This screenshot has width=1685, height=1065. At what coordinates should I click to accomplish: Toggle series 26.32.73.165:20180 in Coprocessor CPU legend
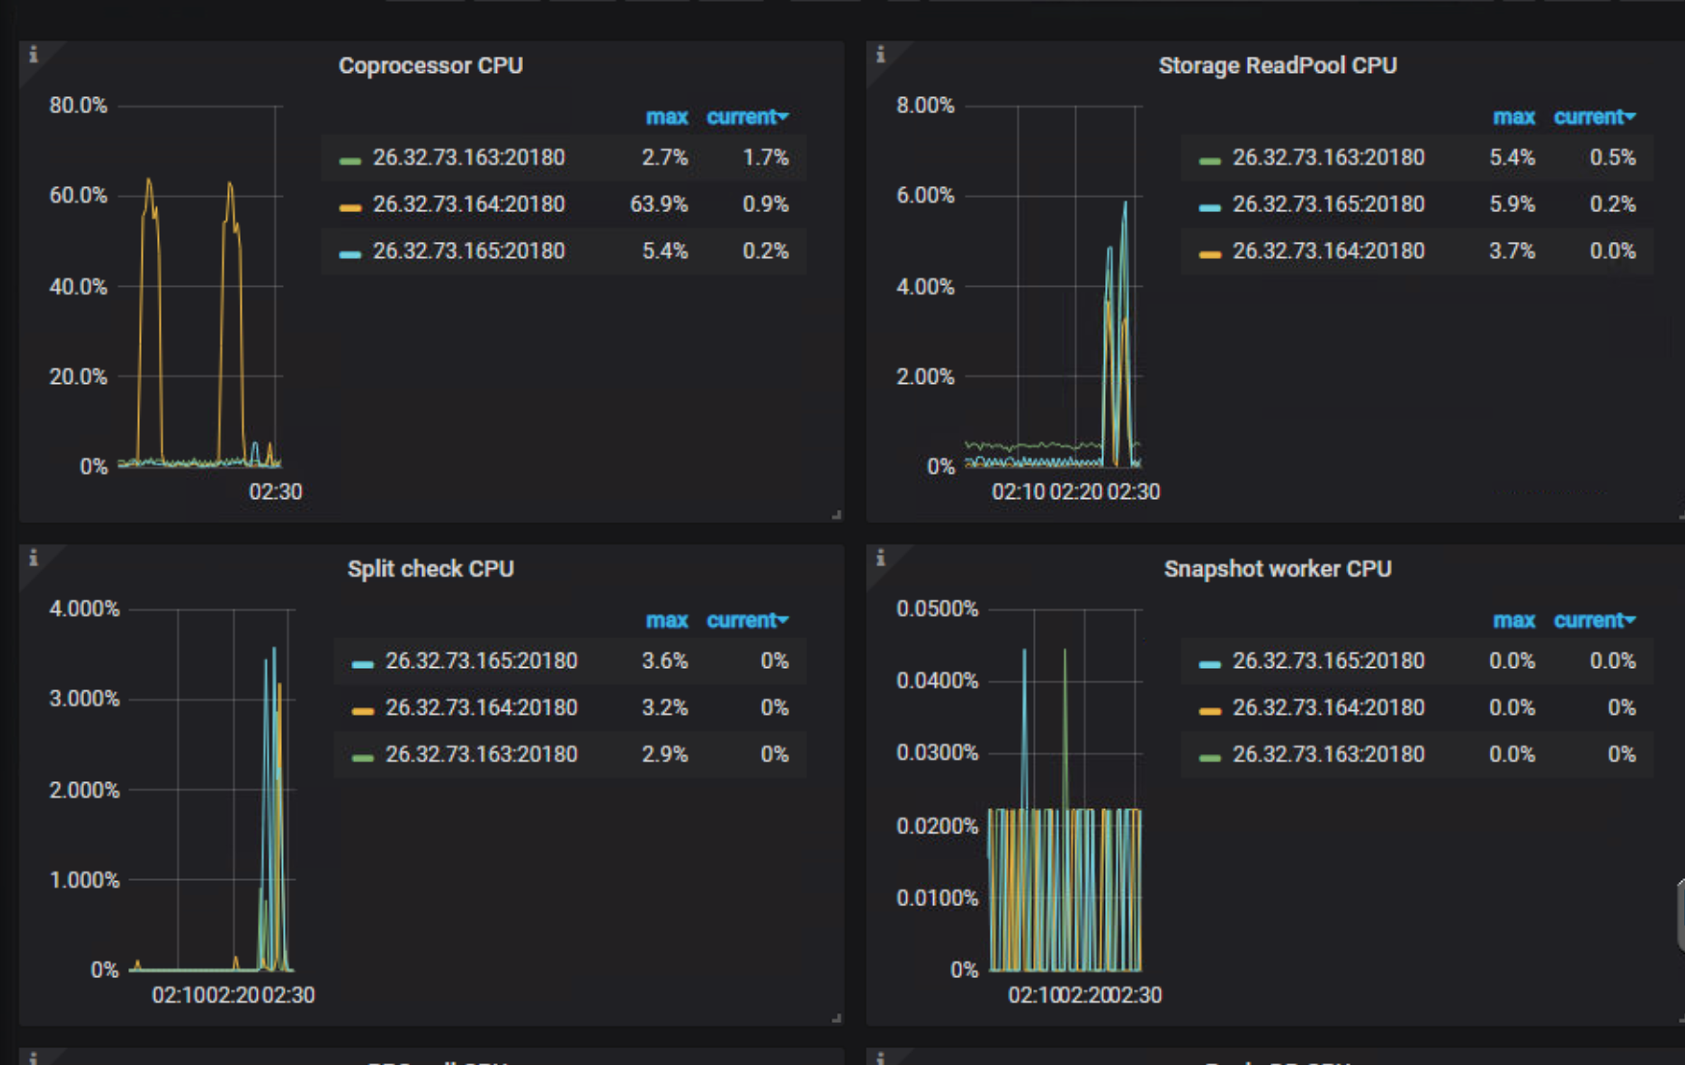pyautogui.click(x=468, y=250)
